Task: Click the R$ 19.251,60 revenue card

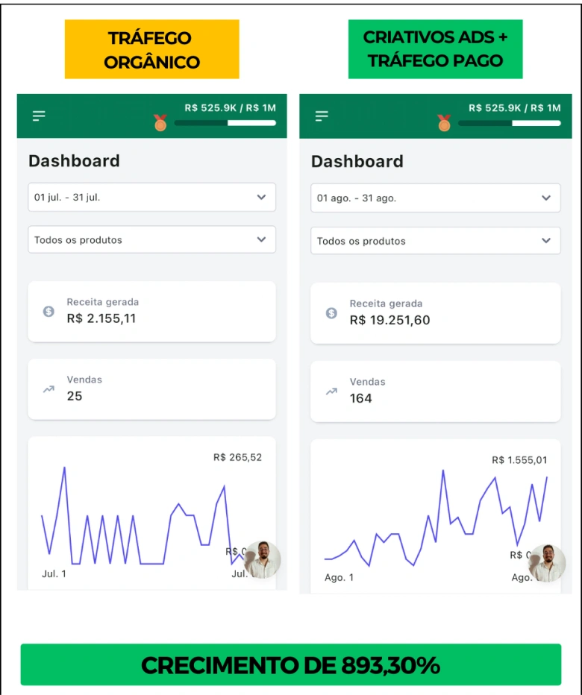Action: pos(435,313)
